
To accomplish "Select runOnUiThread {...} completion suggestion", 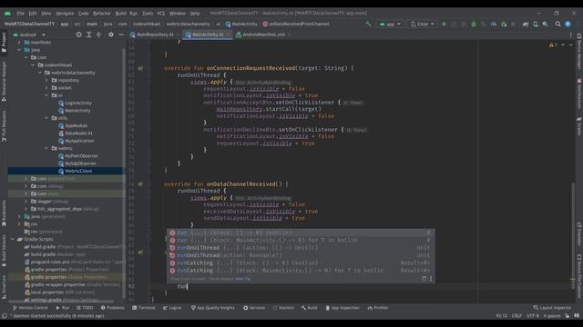I will click(300, 248).
